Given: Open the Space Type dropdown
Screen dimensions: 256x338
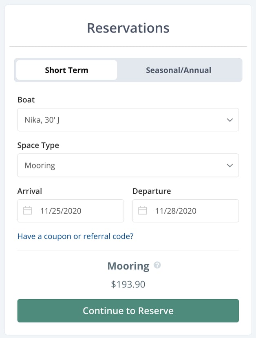Looking at the screenshot, I should coord(128,165).
